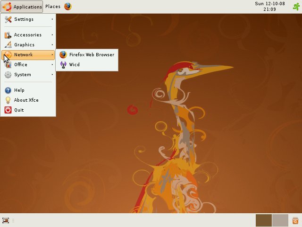Choose Quit from the Applications menu
The width and height of the screenshot is (302, 227).
pos(28,110)
